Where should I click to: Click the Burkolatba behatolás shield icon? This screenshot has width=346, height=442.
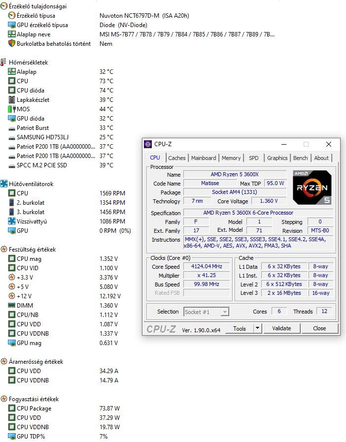click(x=11, y=44)
